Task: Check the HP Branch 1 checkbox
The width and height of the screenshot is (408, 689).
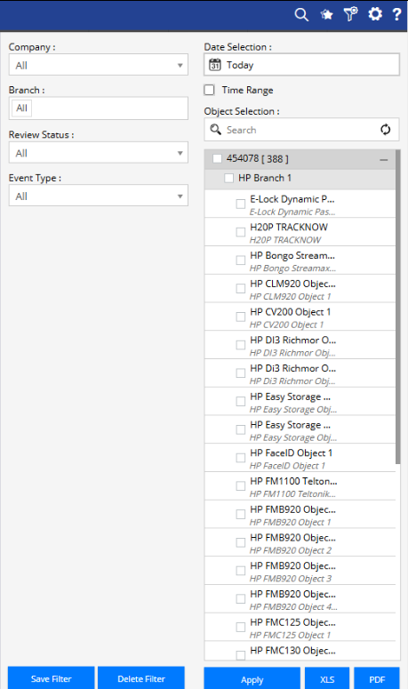Action: [x=228, y=178]
